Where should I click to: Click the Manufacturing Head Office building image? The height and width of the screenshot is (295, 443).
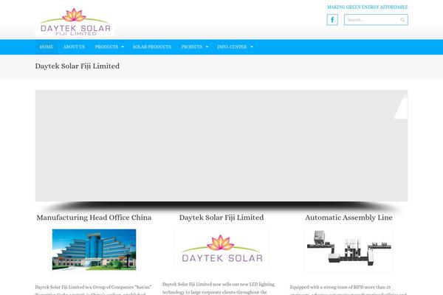point(94,249)
